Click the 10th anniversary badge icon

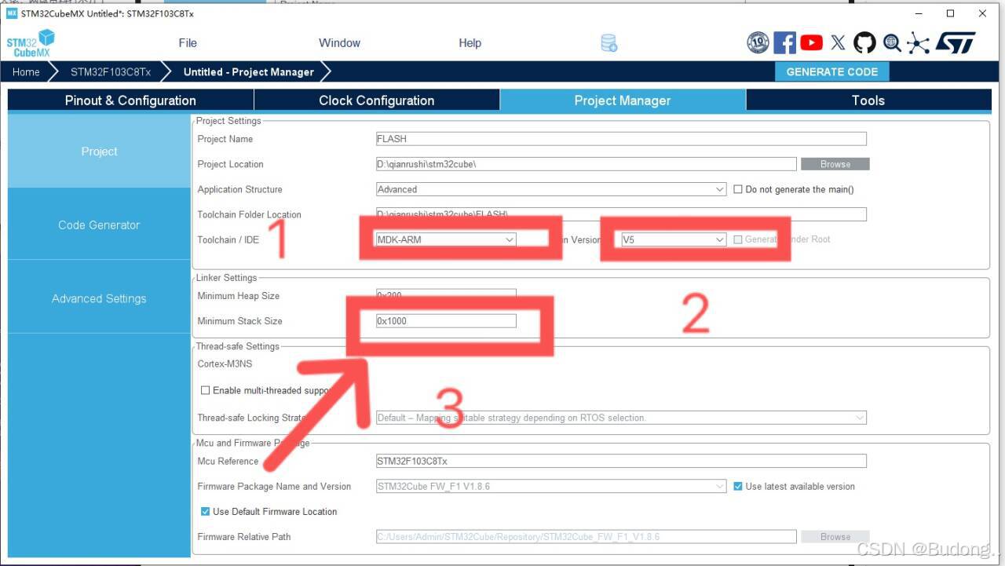[x=758, y=42]
